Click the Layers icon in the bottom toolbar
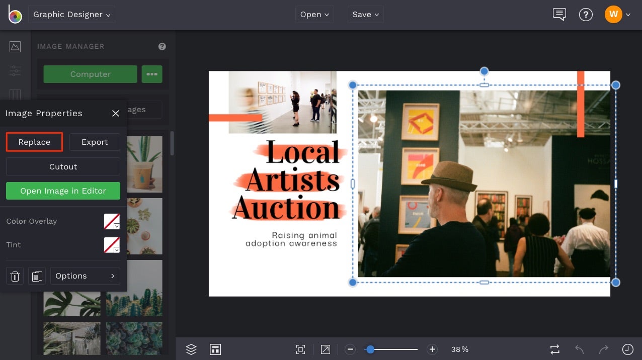Viewport: 642px width, 360px height. point(191,349)
